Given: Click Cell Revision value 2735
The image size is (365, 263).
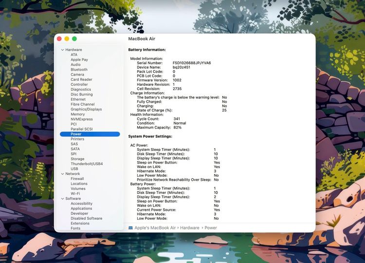Looking at the screenshot, I should pyautogui.click(x=177, y=89).
